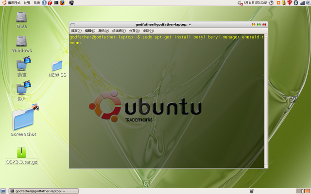
Task: Click the blue network signal bars icon
Action: point(302,3)
